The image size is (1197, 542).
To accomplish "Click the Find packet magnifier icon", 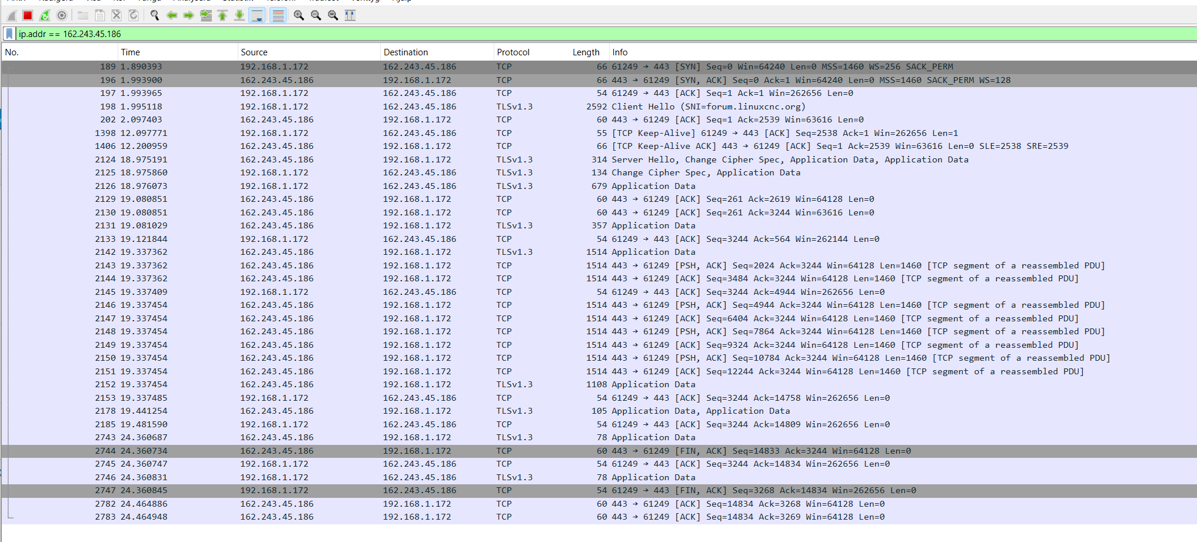I will (x=155, y=15).
